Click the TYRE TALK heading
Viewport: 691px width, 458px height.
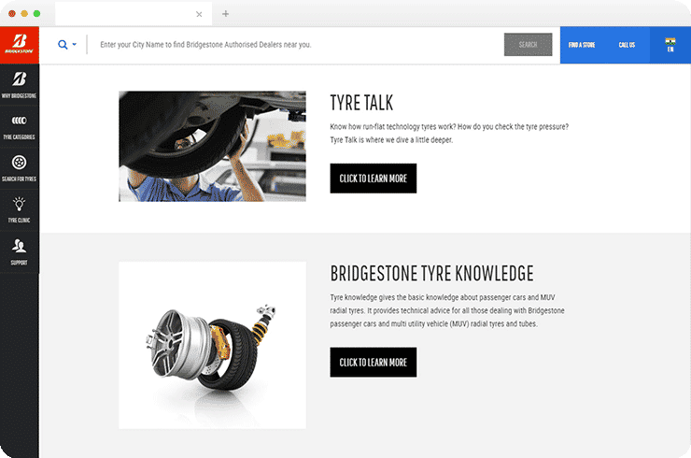[x=361, y=103]
